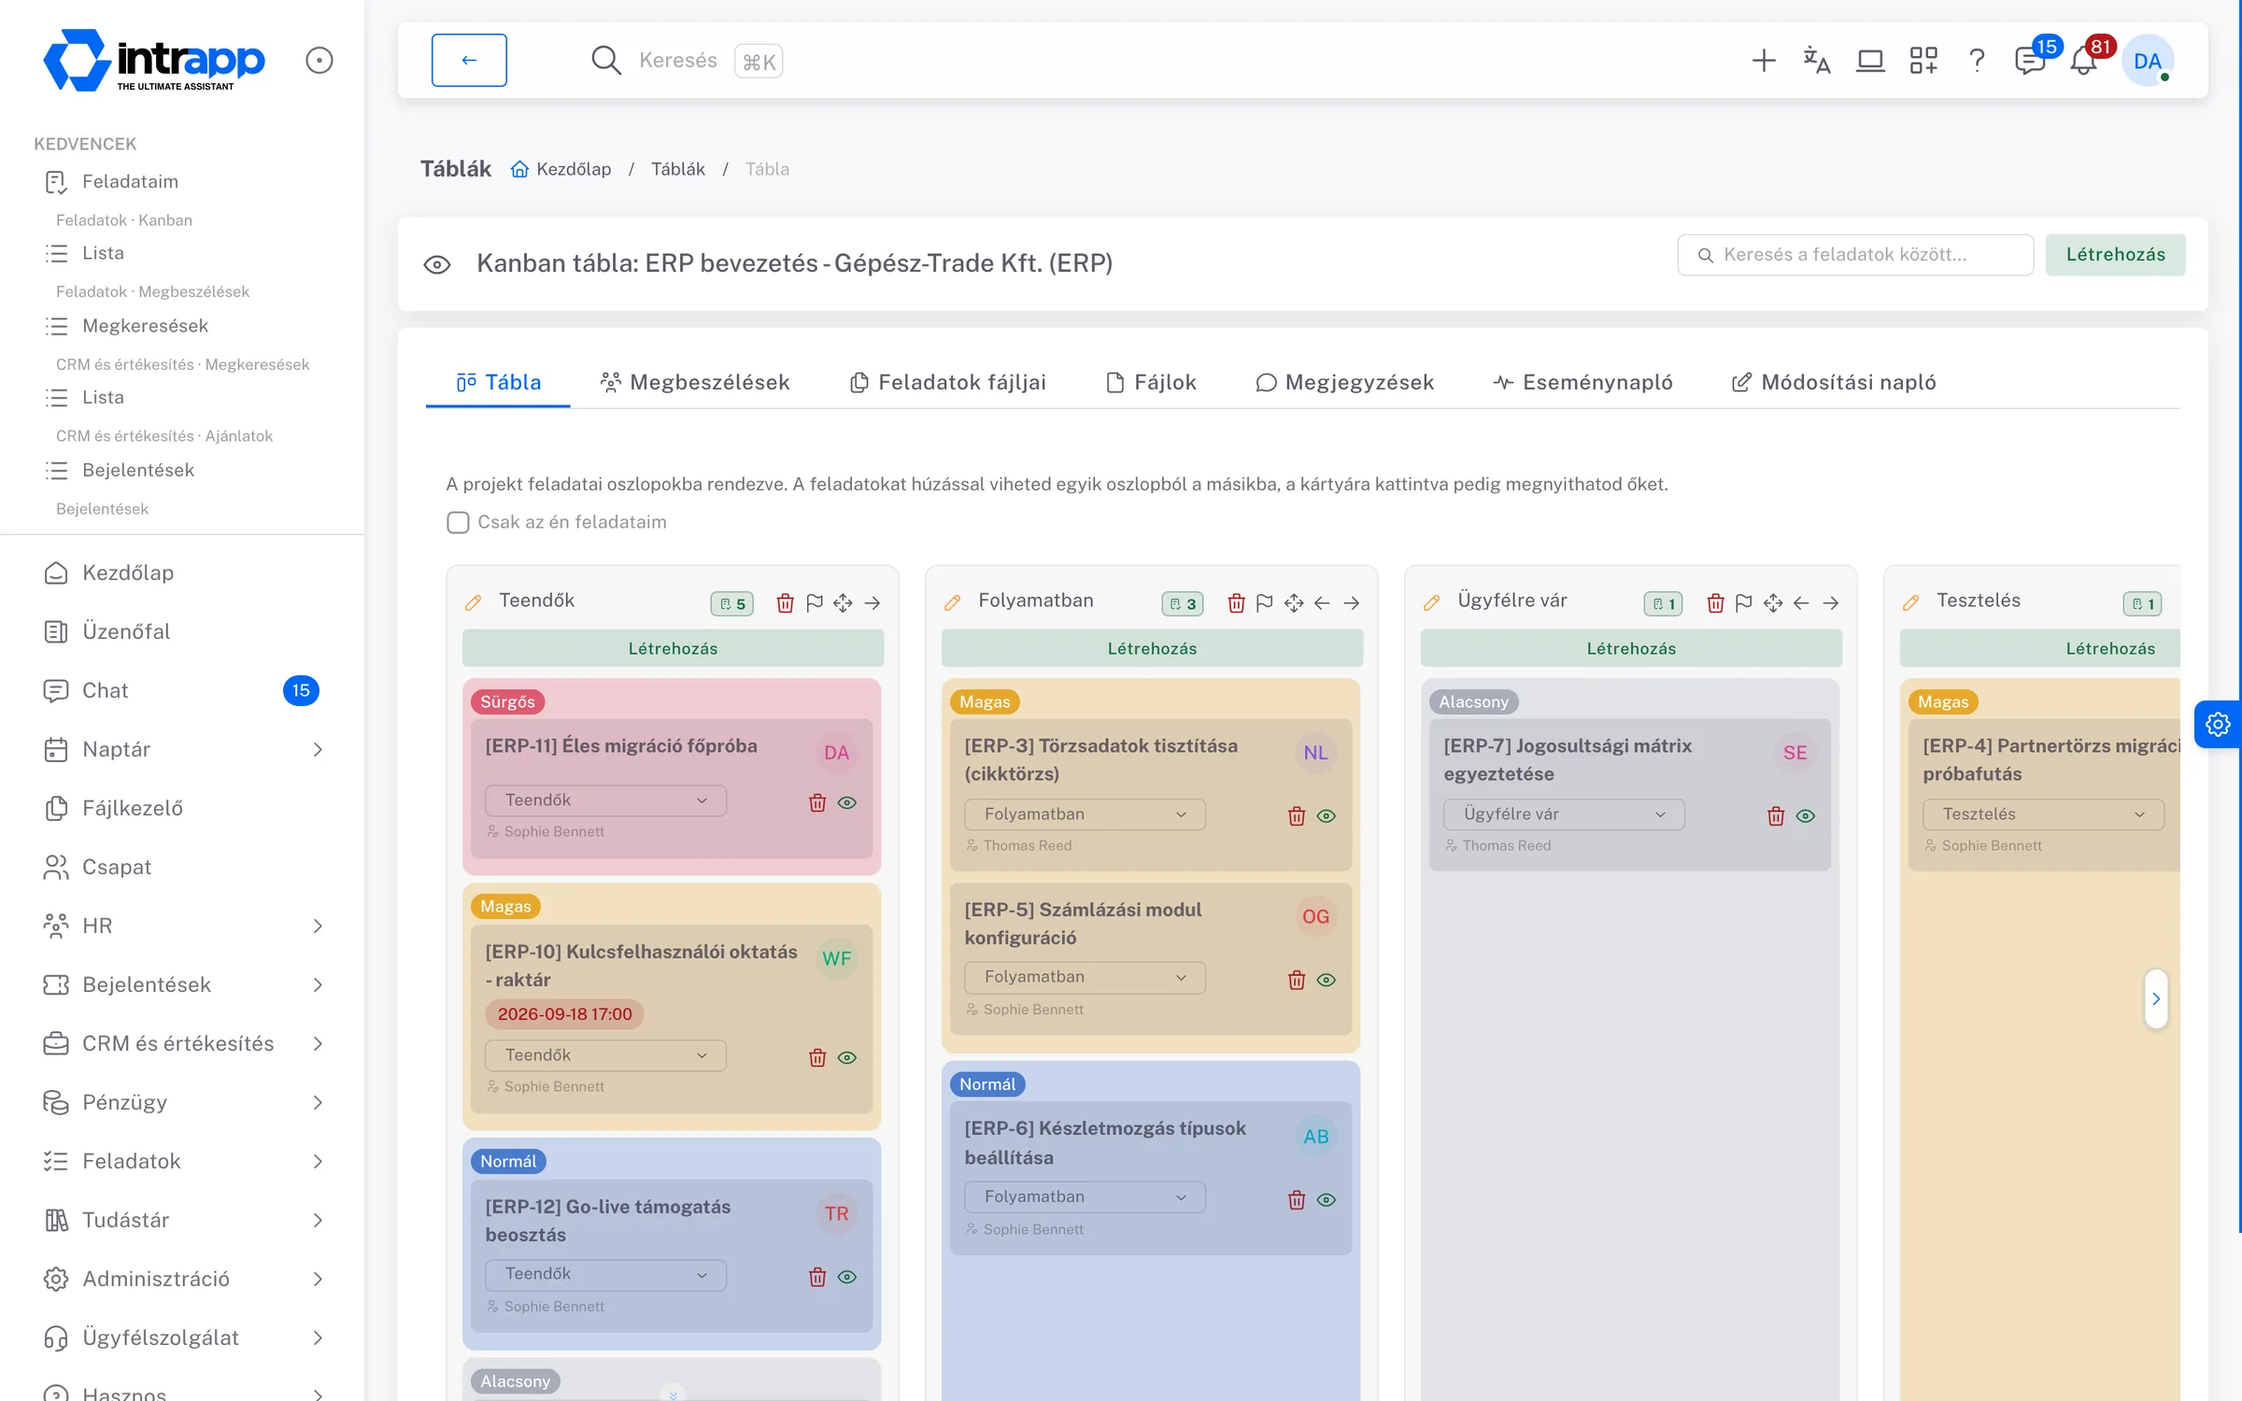
Task: Rename Teendők column with pencil icon
Action: coord(474,602)
